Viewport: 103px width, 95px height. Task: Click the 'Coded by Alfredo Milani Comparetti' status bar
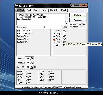[51, 87]
